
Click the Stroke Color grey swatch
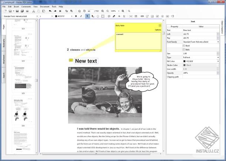point(184,65)
